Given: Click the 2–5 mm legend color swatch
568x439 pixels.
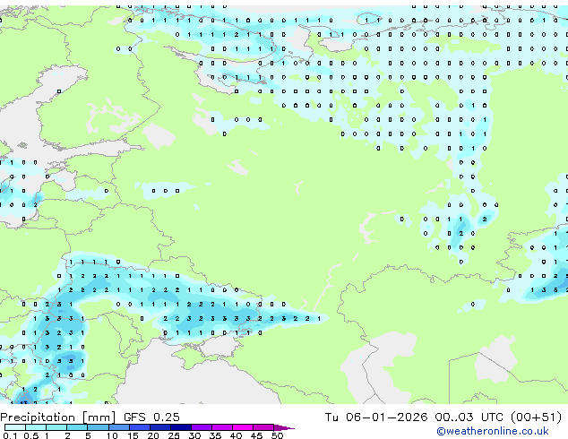Looking at the screenshot, I should tap(77, 427).
